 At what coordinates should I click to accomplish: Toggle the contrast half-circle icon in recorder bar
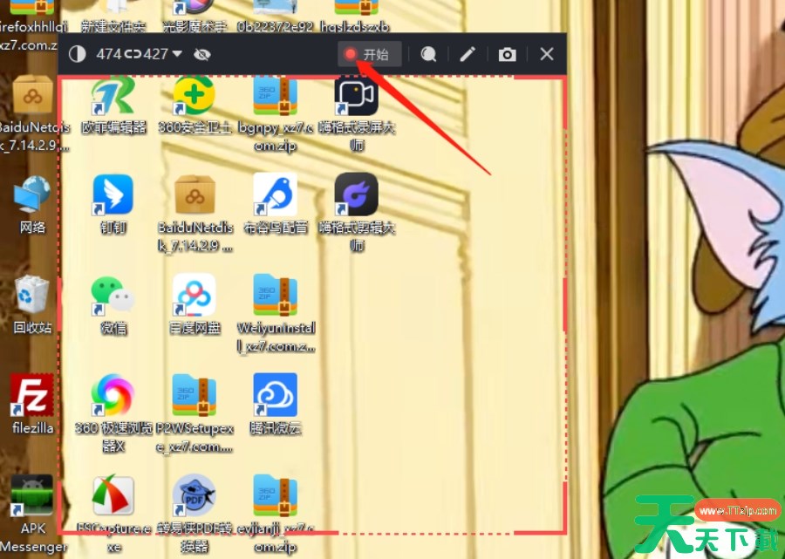(x=77, y=53)
